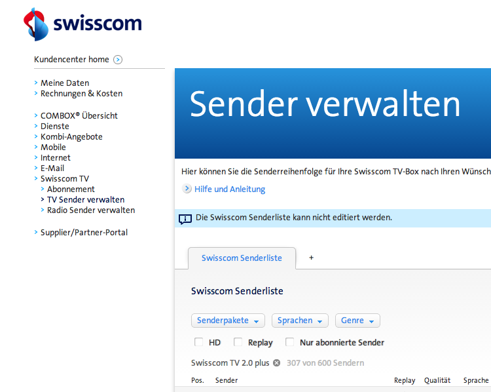Sort by the Sender column header
The image size is (491, 392).
(227, 380)
